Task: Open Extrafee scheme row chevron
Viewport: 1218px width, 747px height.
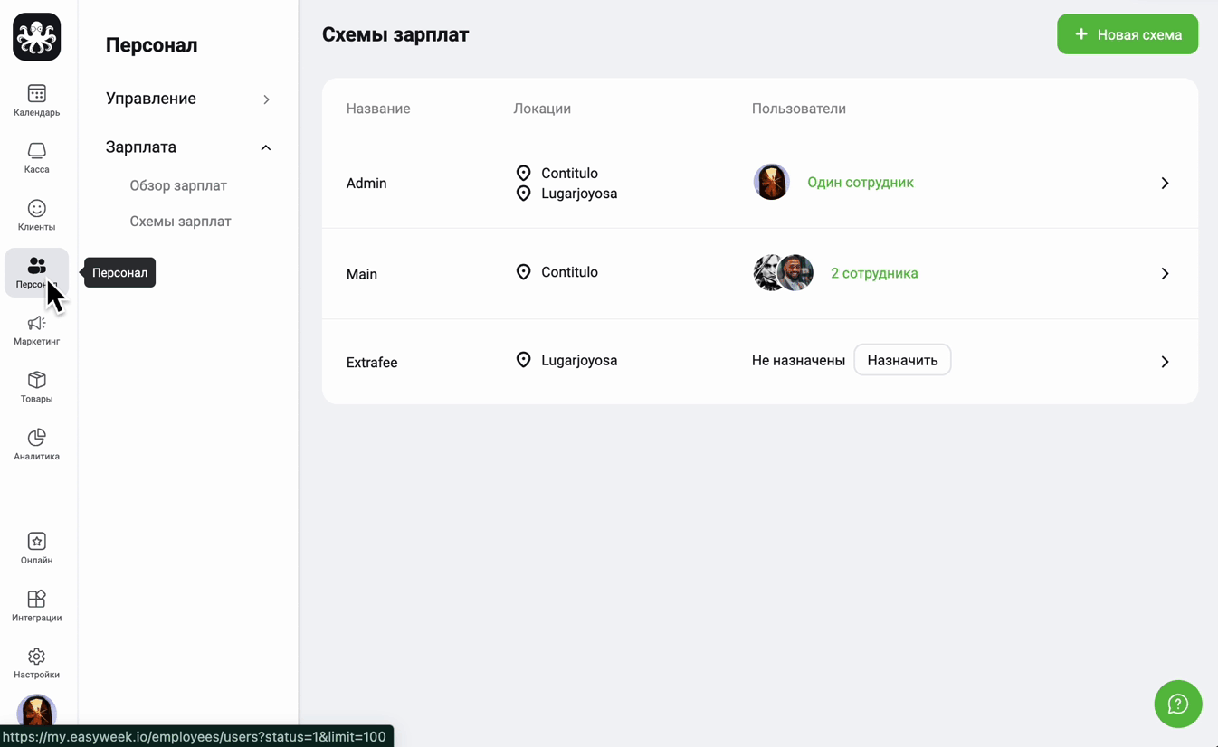Action: (1165, 362)
